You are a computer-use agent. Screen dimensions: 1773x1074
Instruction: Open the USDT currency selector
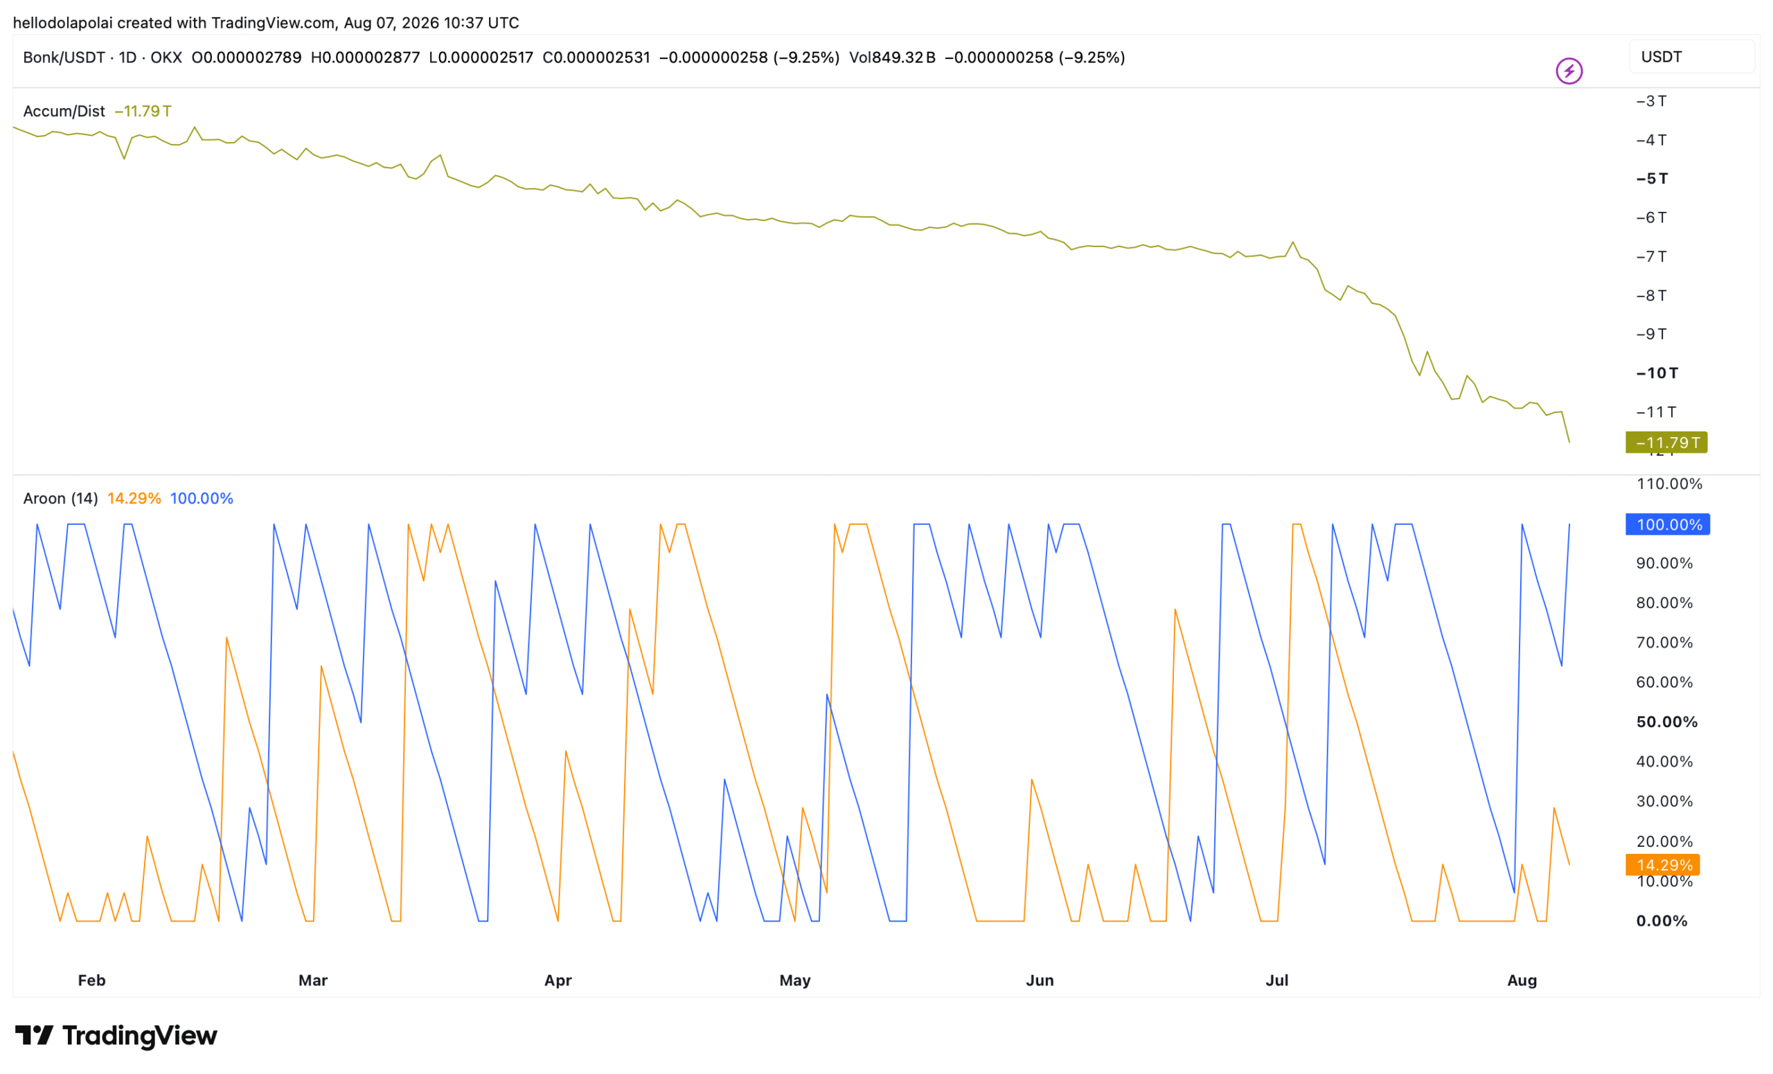(x=1691, y=57)
